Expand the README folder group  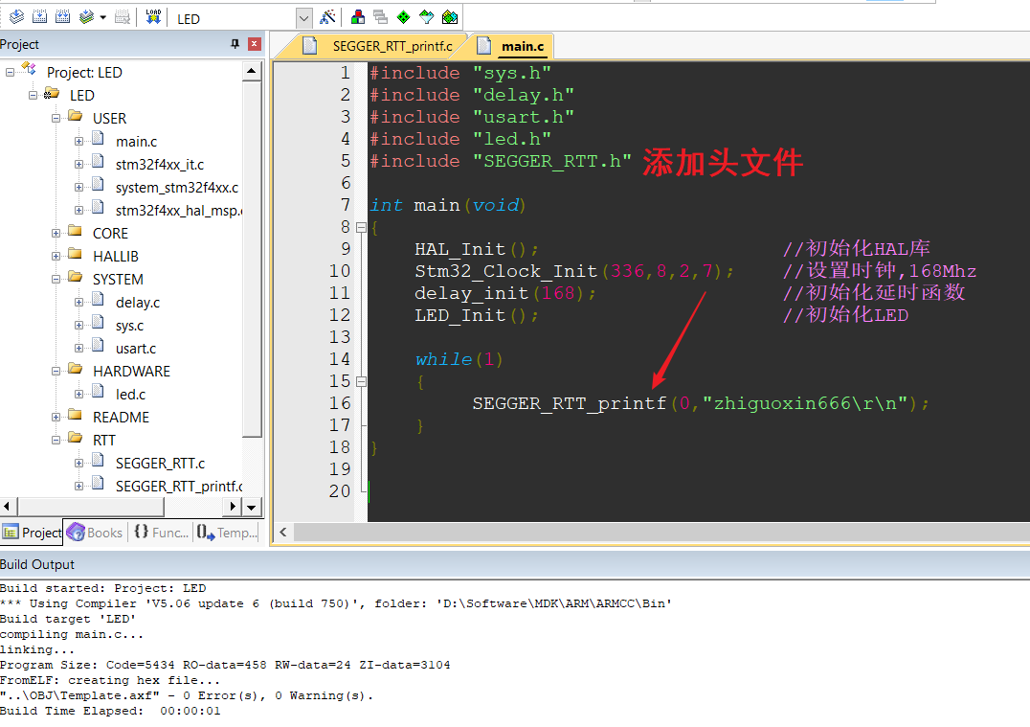coord(56,418)
